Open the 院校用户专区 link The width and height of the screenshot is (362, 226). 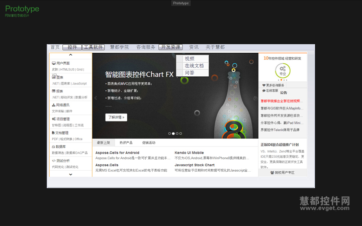point(285,172)
